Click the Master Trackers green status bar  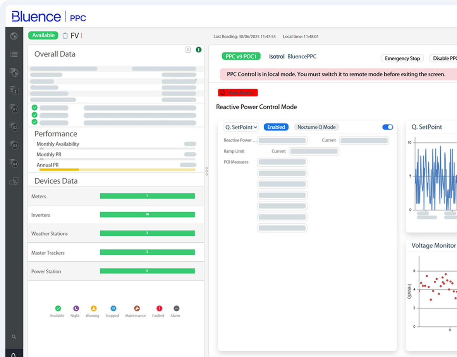tap(147, 252)
